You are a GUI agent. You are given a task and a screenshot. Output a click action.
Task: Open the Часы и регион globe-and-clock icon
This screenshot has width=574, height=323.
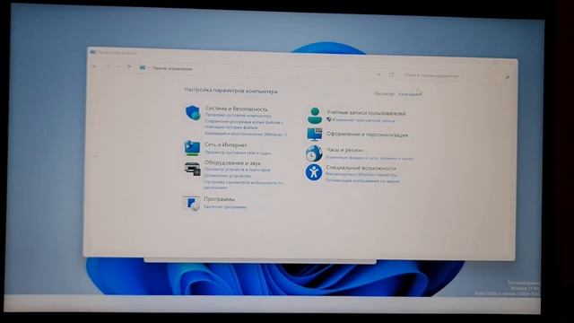coord(314,153)
